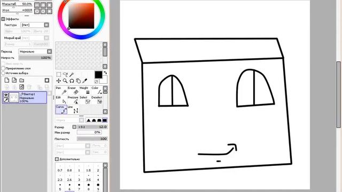
Task: Click the zoom in plus button
Action: (x=43, y=5)
